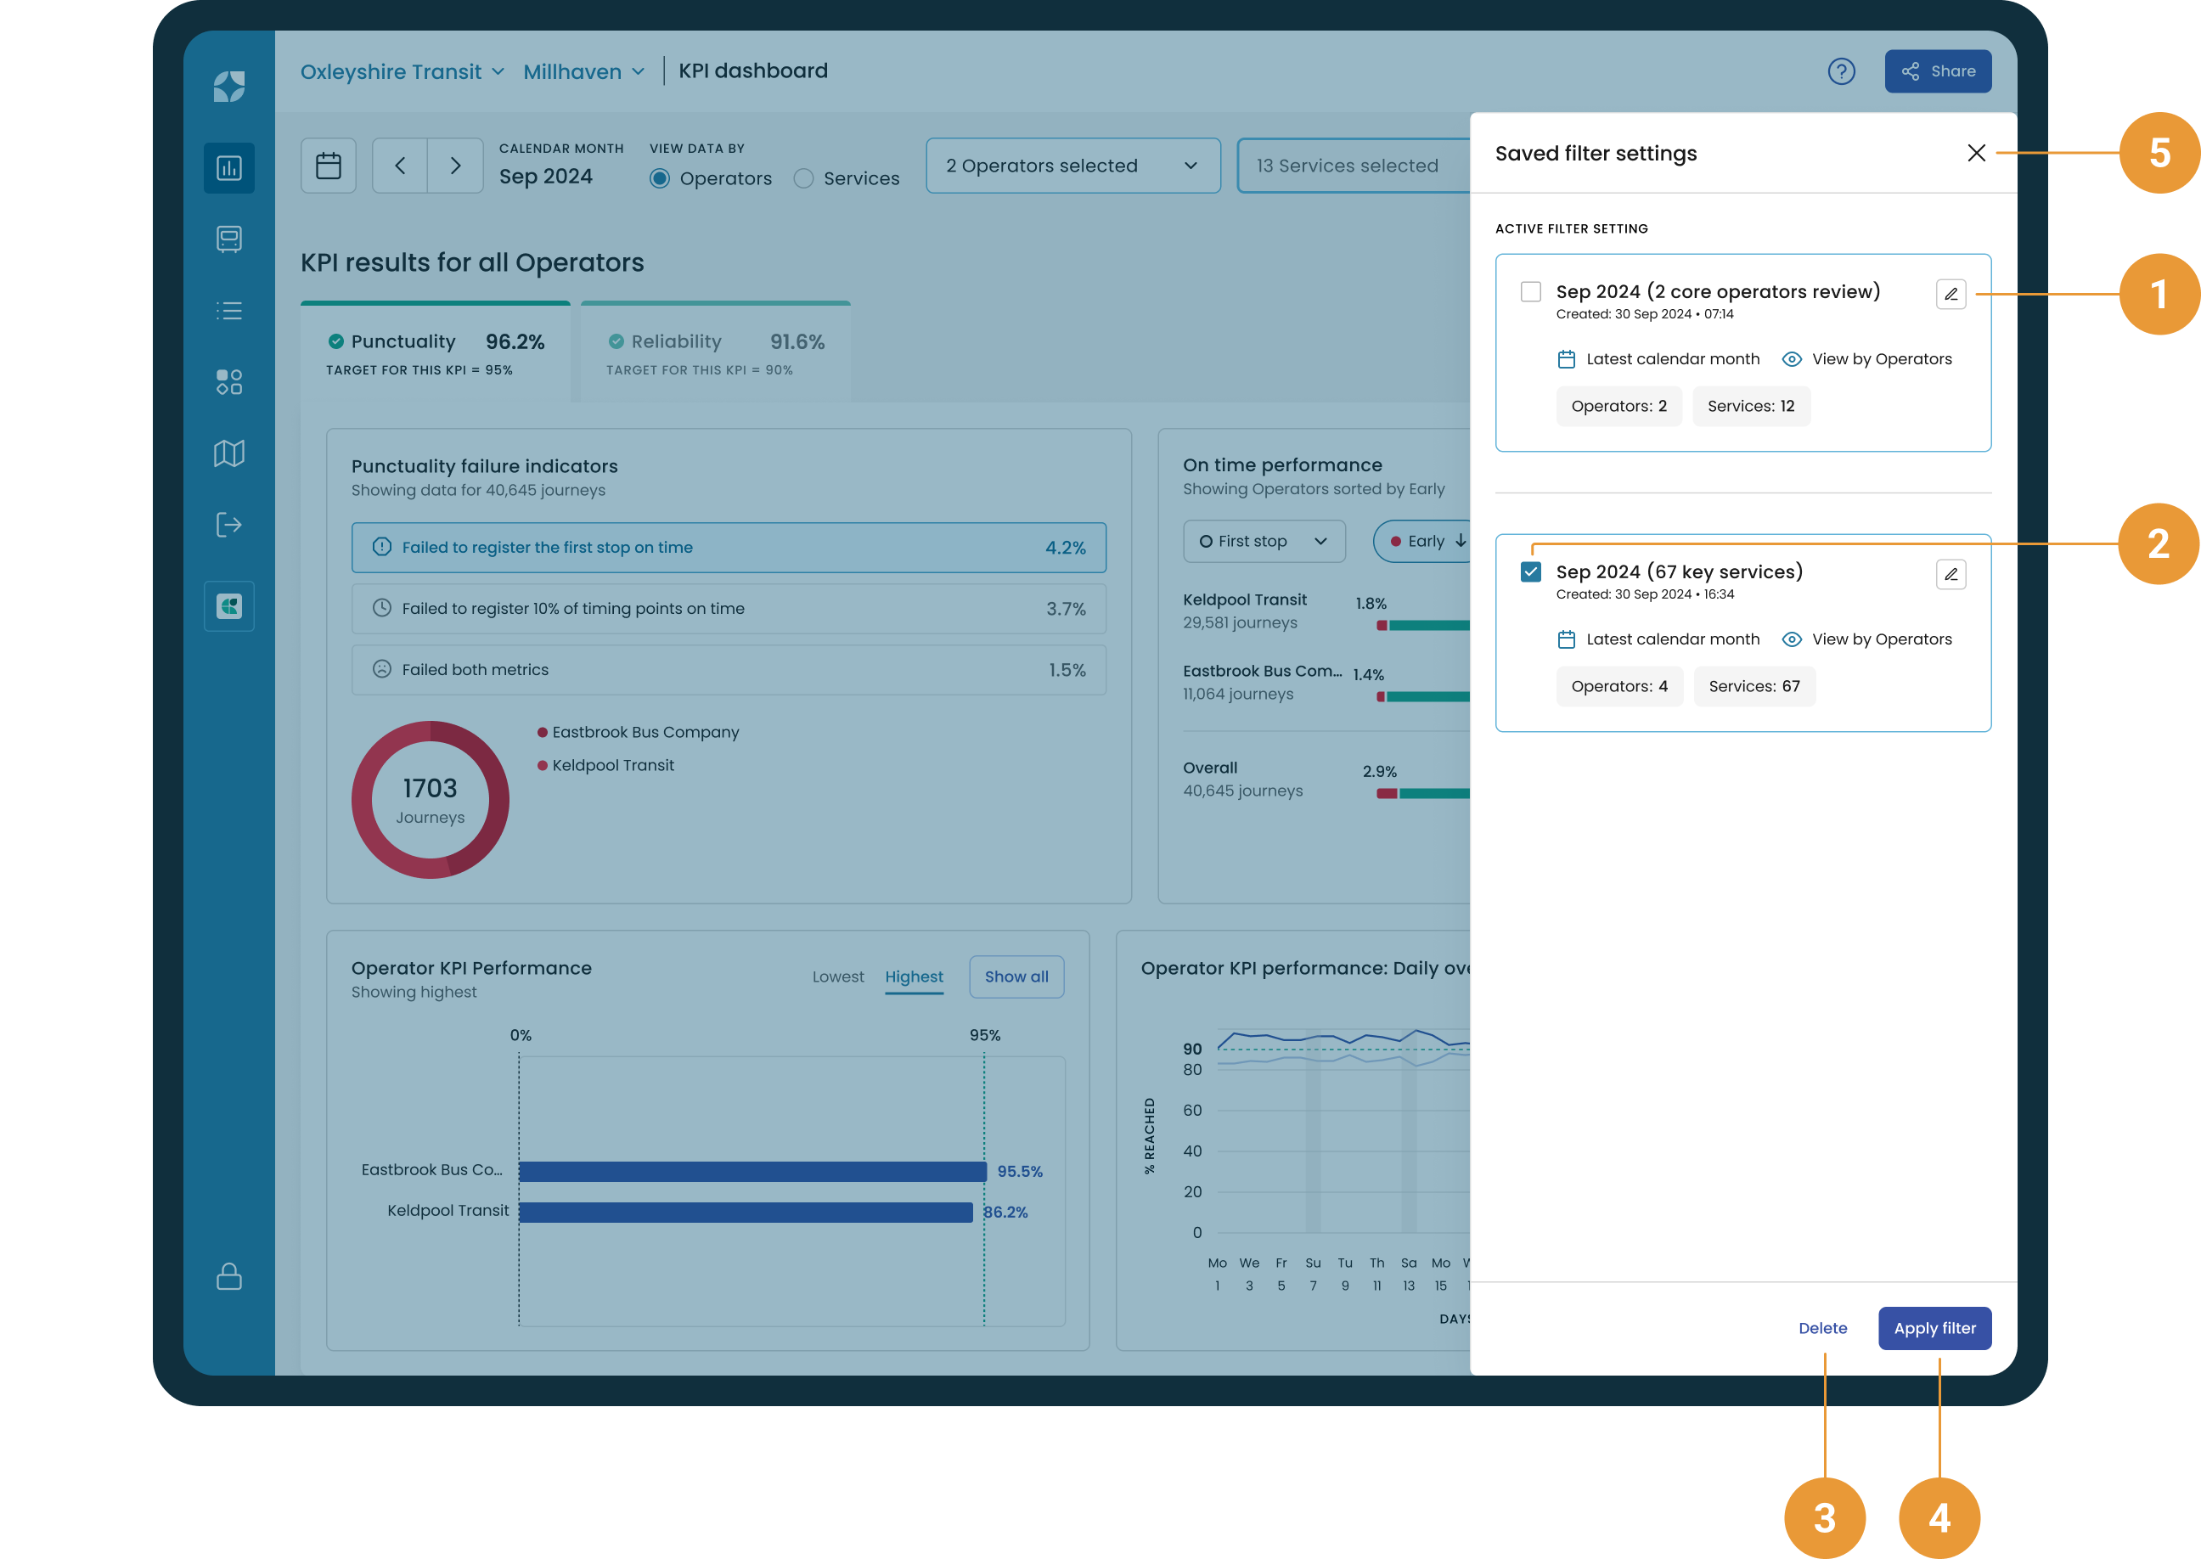Uncheck the '67 key services' checkbox
The width and height of the screenshot is (2201, 1559).
(x=1530, y=572)
